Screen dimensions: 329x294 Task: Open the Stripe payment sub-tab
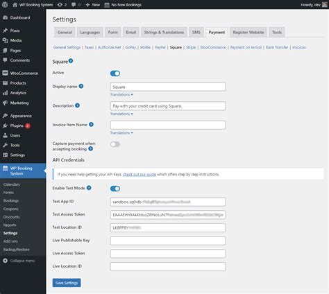click(x=191, y=47)
